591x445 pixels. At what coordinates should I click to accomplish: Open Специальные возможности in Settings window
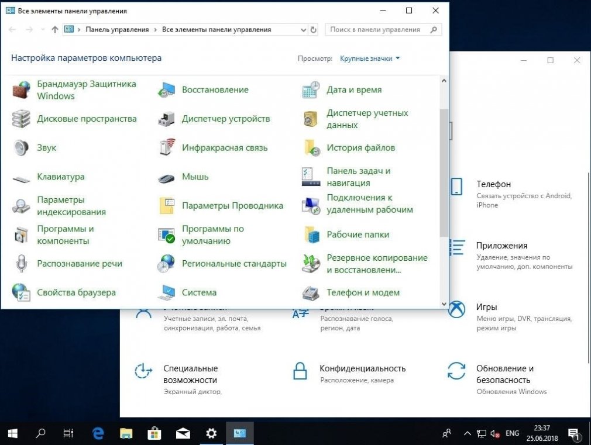pyautogui.click(x=177, y=380)
